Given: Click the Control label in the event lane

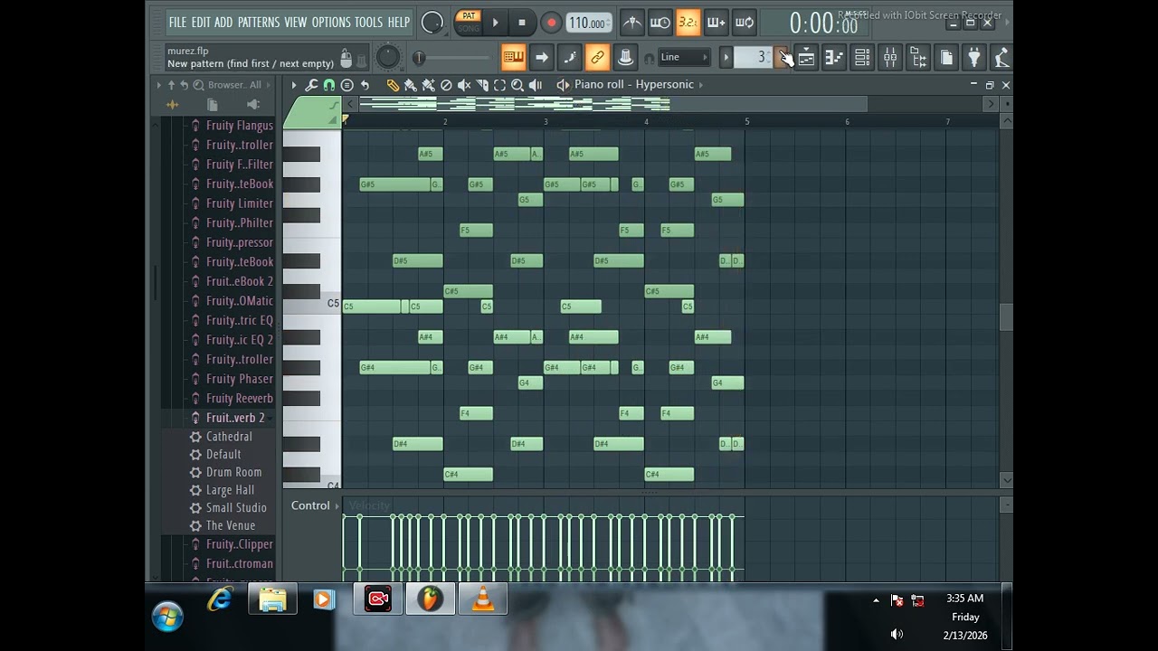Looking at the screenshot, I should [310, 505].
